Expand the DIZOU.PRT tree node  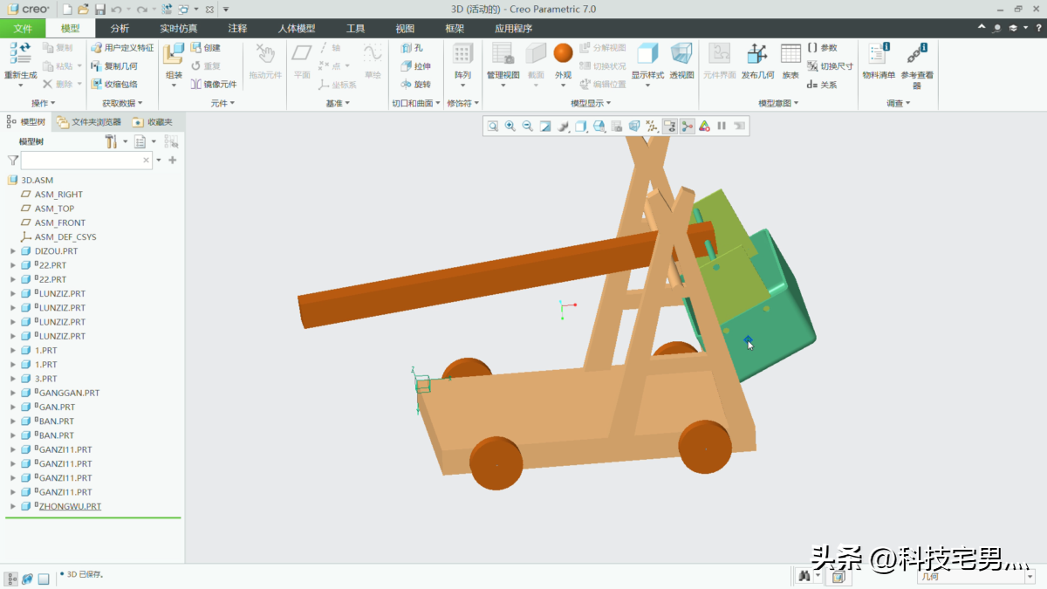point(13,251)
